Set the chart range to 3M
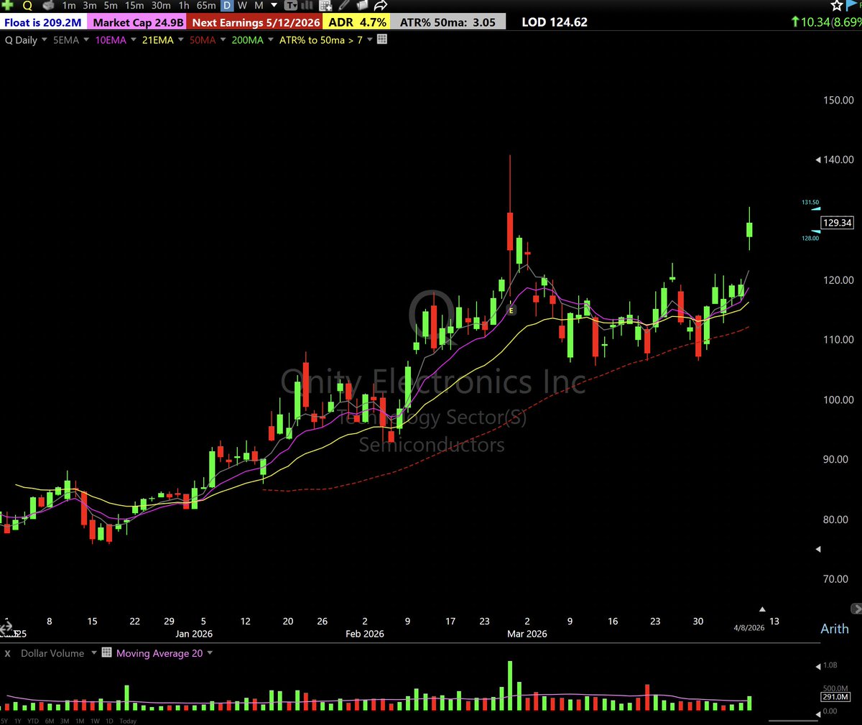Screen dimensions: 862x725 point(65,721)
